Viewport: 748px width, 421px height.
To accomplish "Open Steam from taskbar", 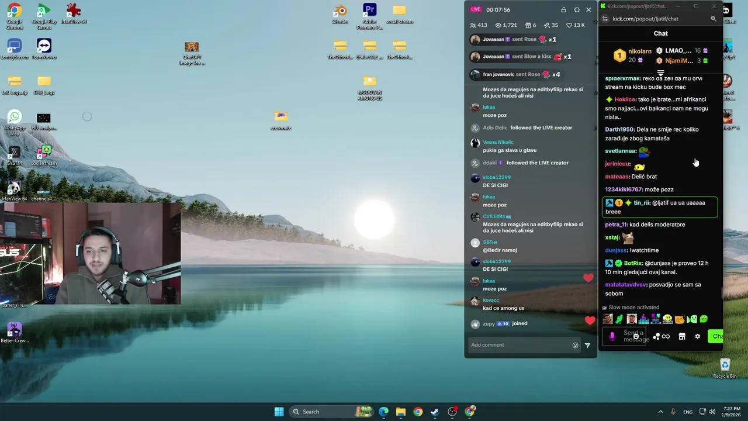I will [x=435, y=412].
